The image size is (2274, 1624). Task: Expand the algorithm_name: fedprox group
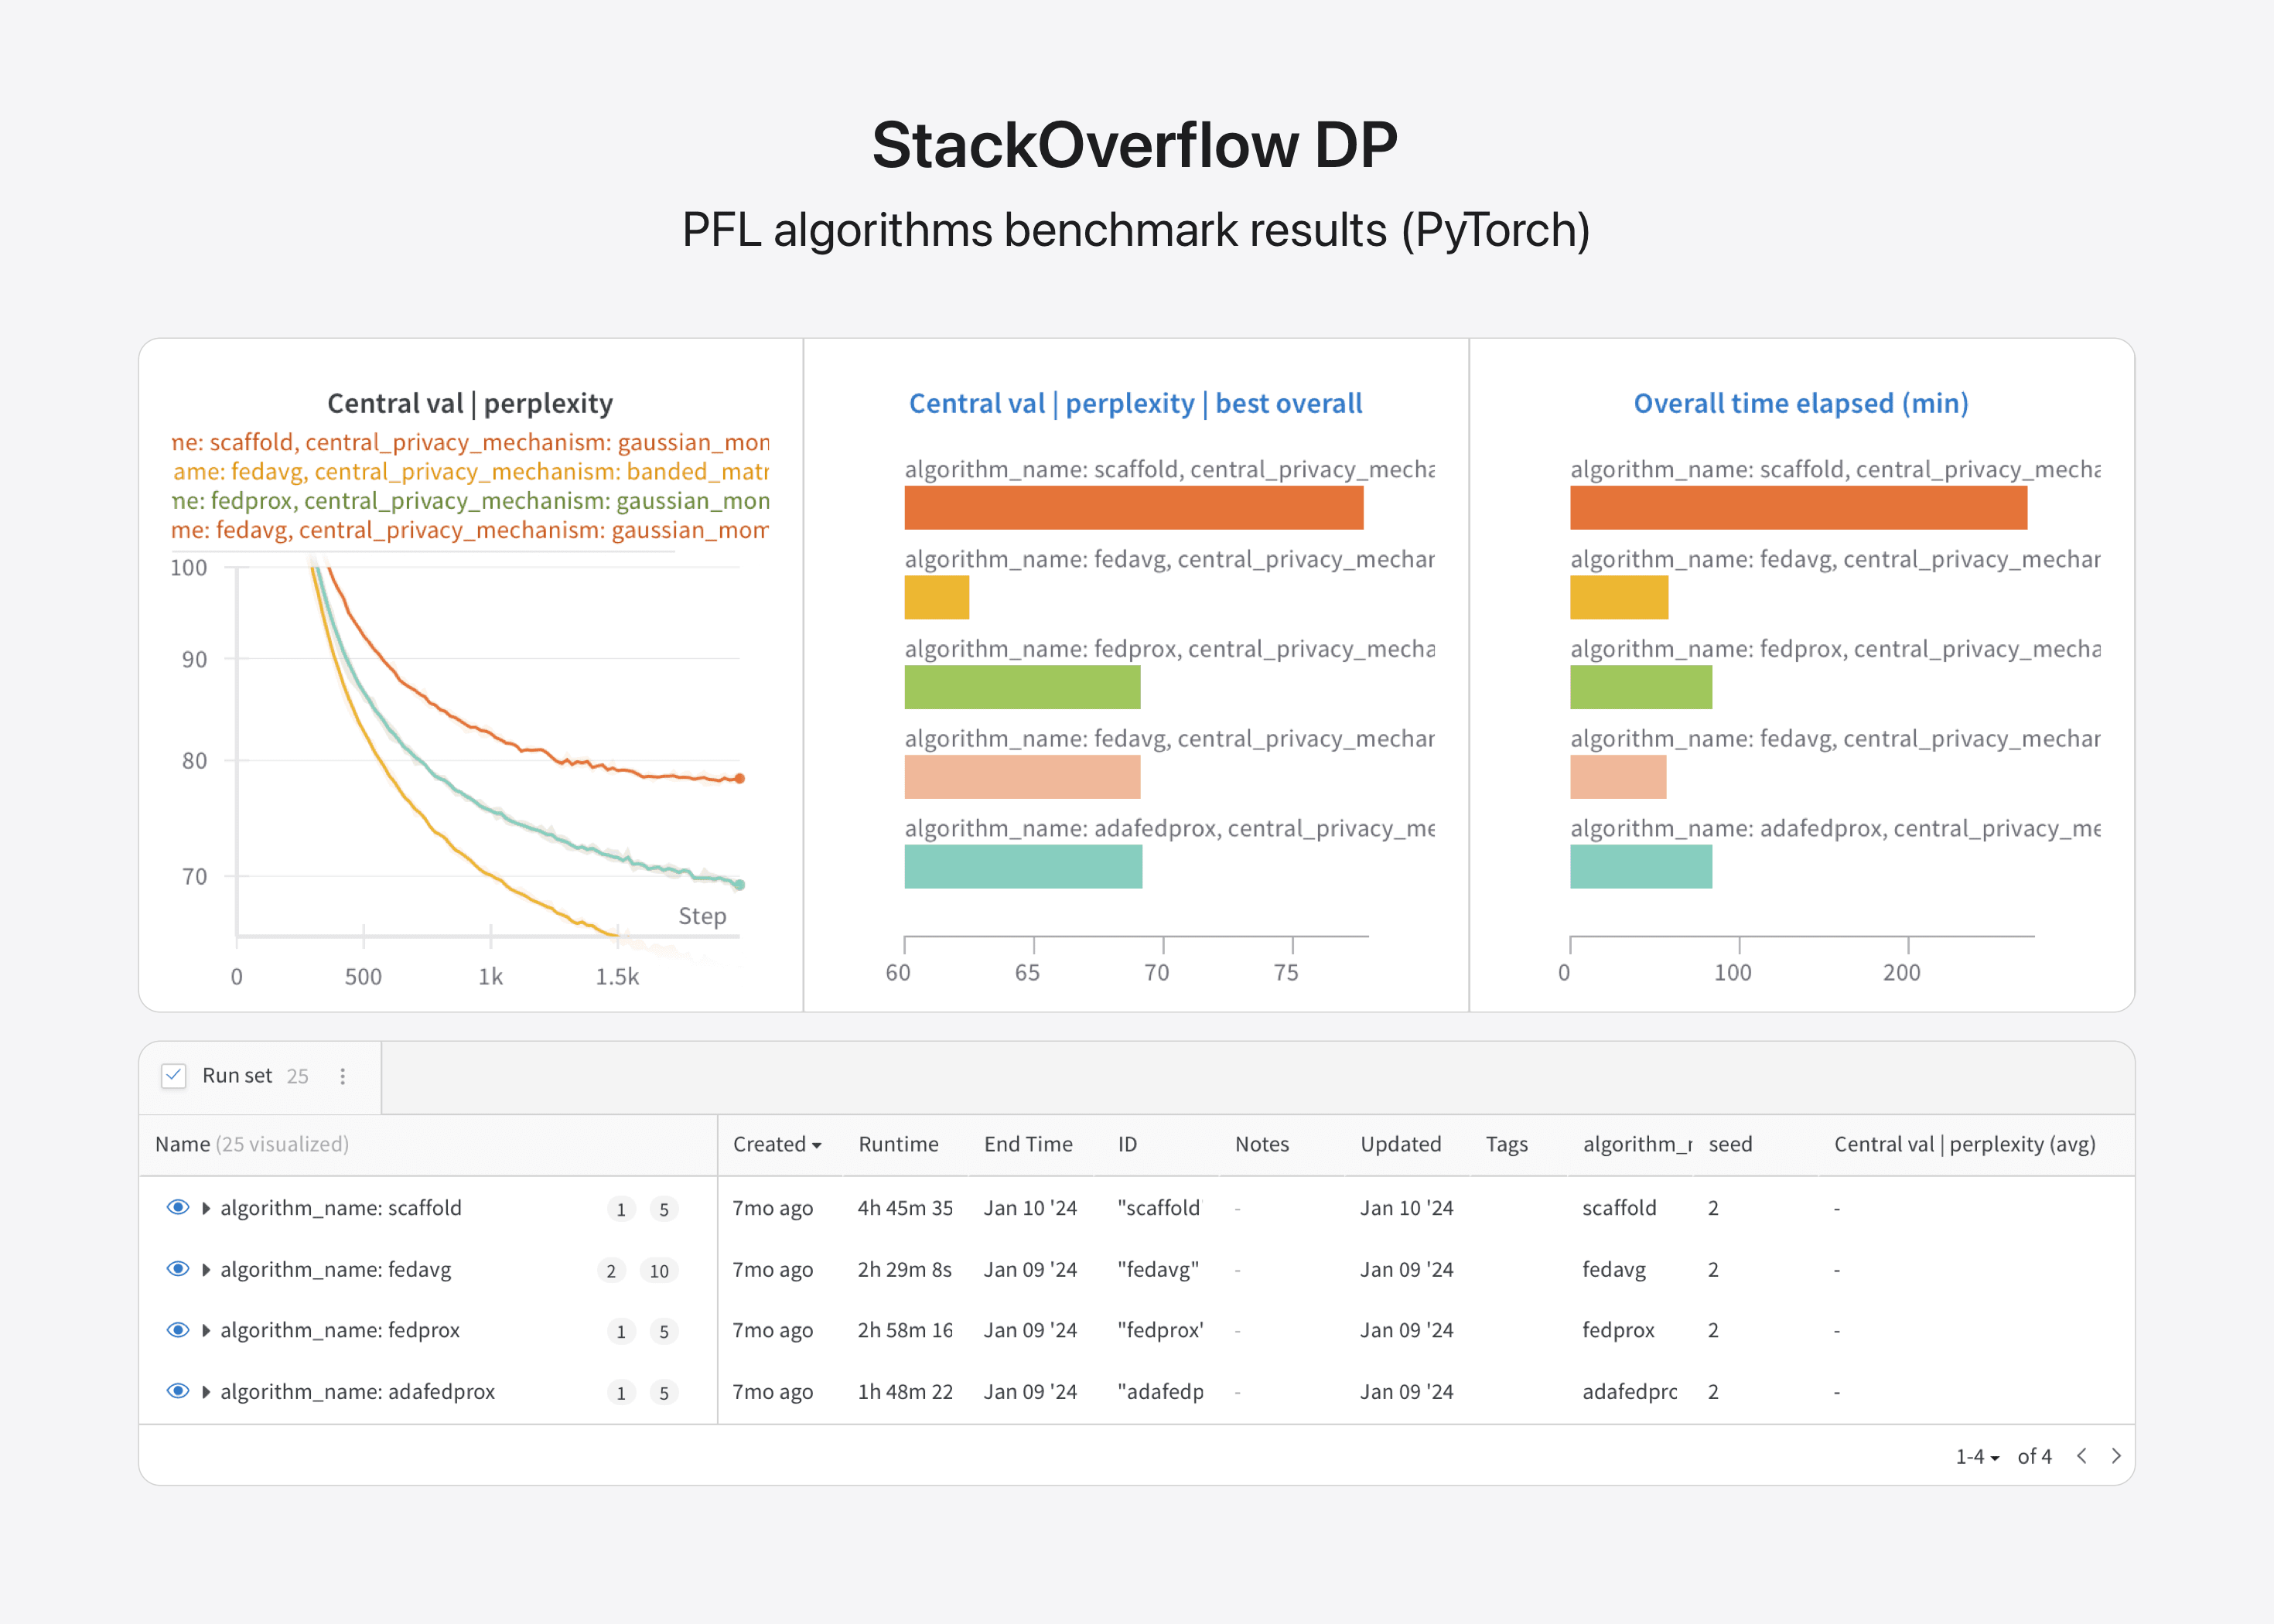pos(206,1331)
